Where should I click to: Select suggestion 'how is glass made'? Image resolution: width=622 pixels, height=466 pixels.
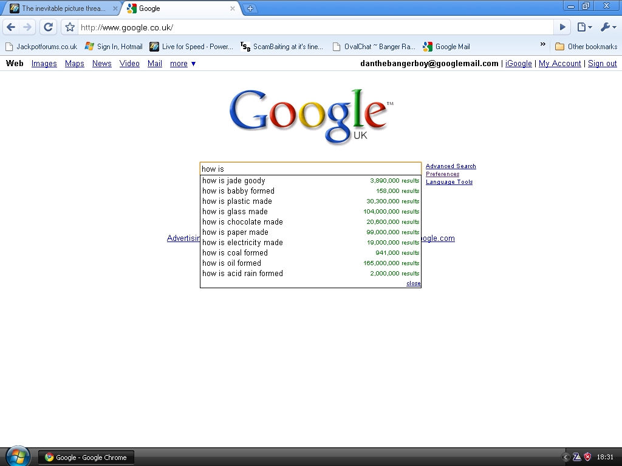[x=310, y=212]
